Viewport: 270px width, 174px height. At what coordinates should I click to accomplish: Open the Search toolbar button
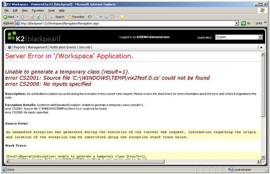click(x=57, y=17)
